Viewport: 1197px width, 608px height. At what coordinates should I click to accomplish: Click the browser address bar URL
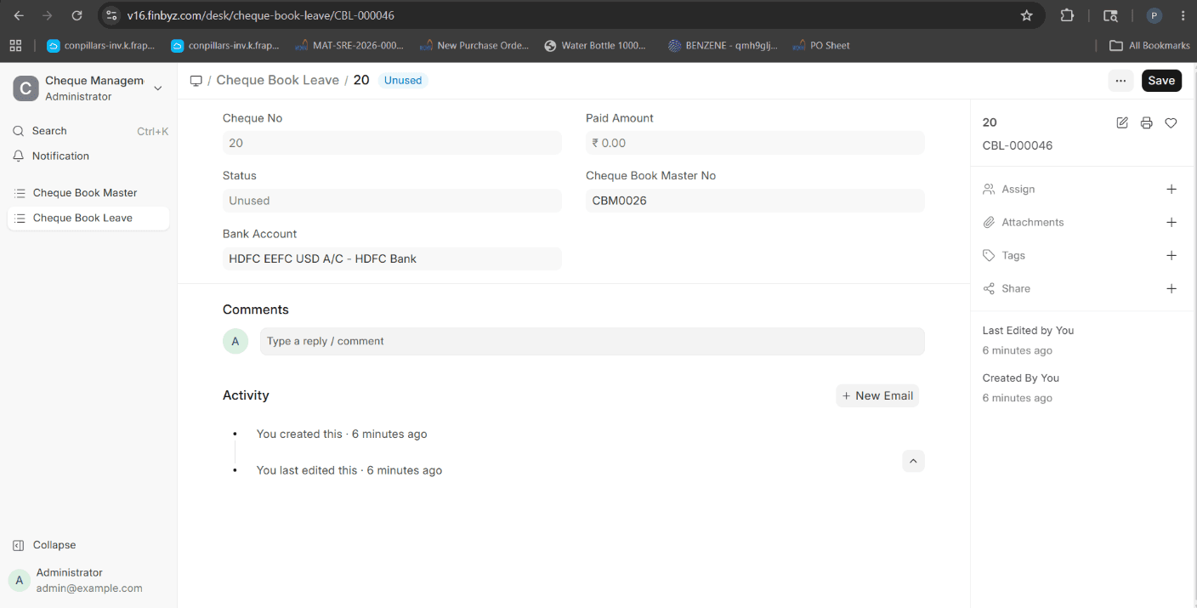click(x=260, y=15)
